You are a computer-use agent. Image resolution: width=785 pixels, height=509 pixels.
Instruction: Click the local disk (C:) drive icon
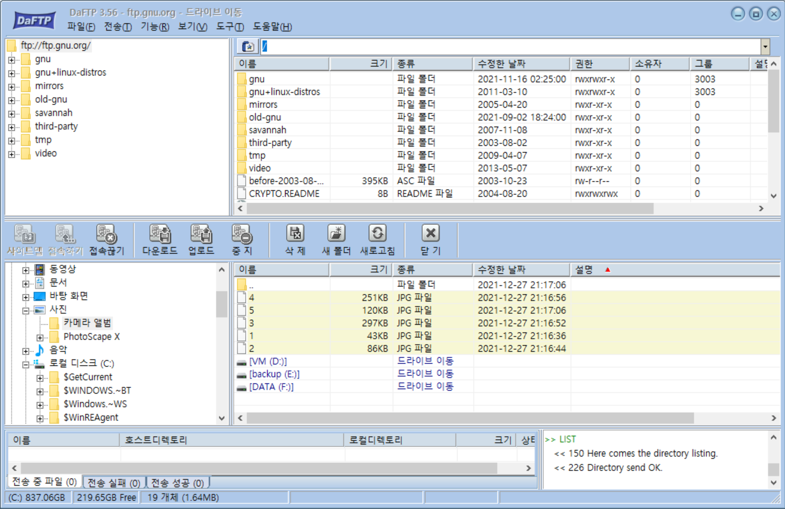point(39,364)
